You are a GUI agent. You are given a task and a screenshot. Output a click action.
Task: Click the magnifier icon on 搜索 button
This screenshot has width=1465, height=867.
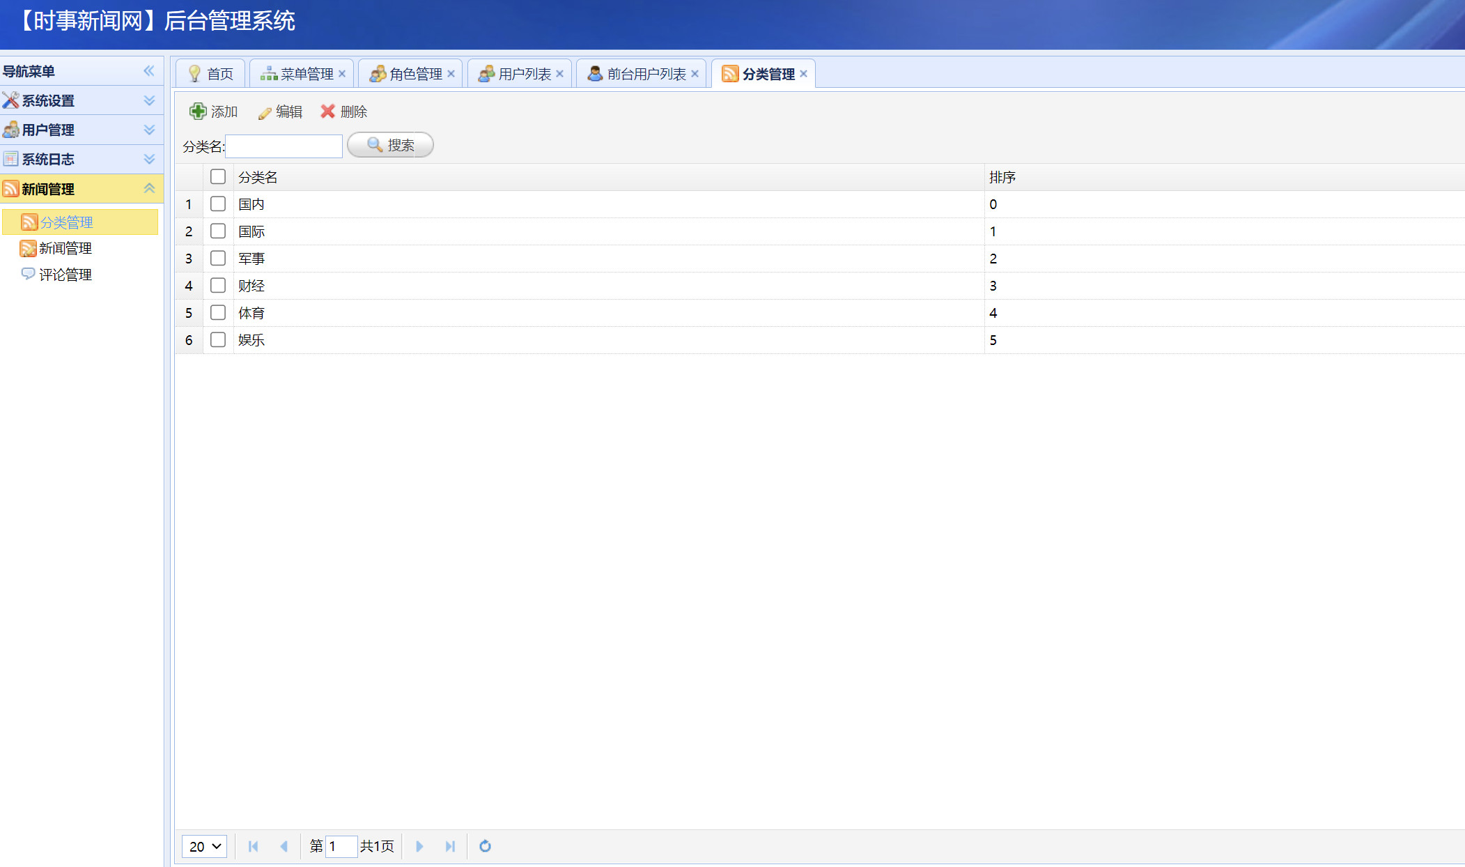pyautogui.click(x=375, y=145)
